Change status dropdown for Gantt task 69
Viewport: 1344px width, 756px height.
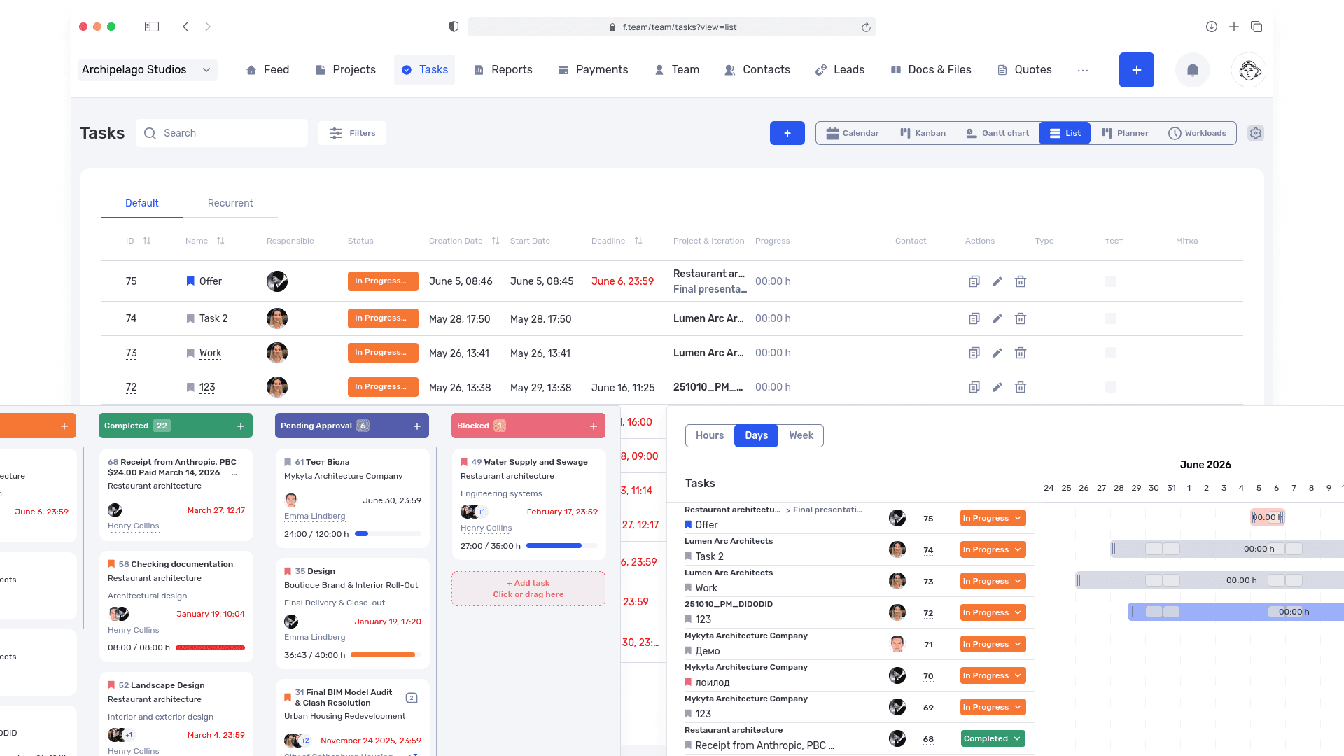click(x=993, y=707)
